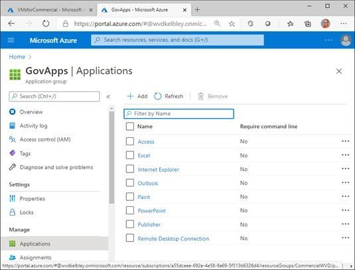
Task: Select Applications under Manage
Action: (x=54, y=243)
